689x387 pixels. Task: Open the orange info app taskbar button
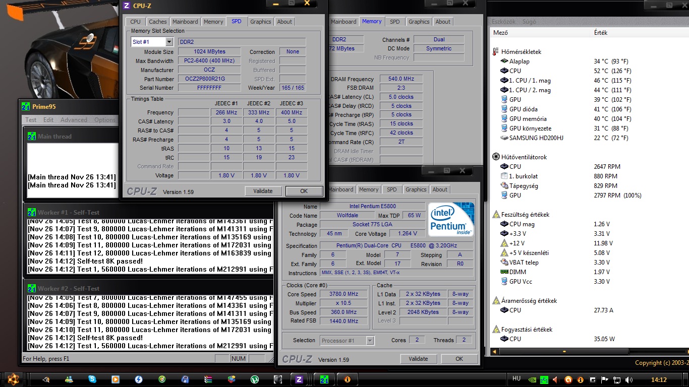[x=347, y=379]
